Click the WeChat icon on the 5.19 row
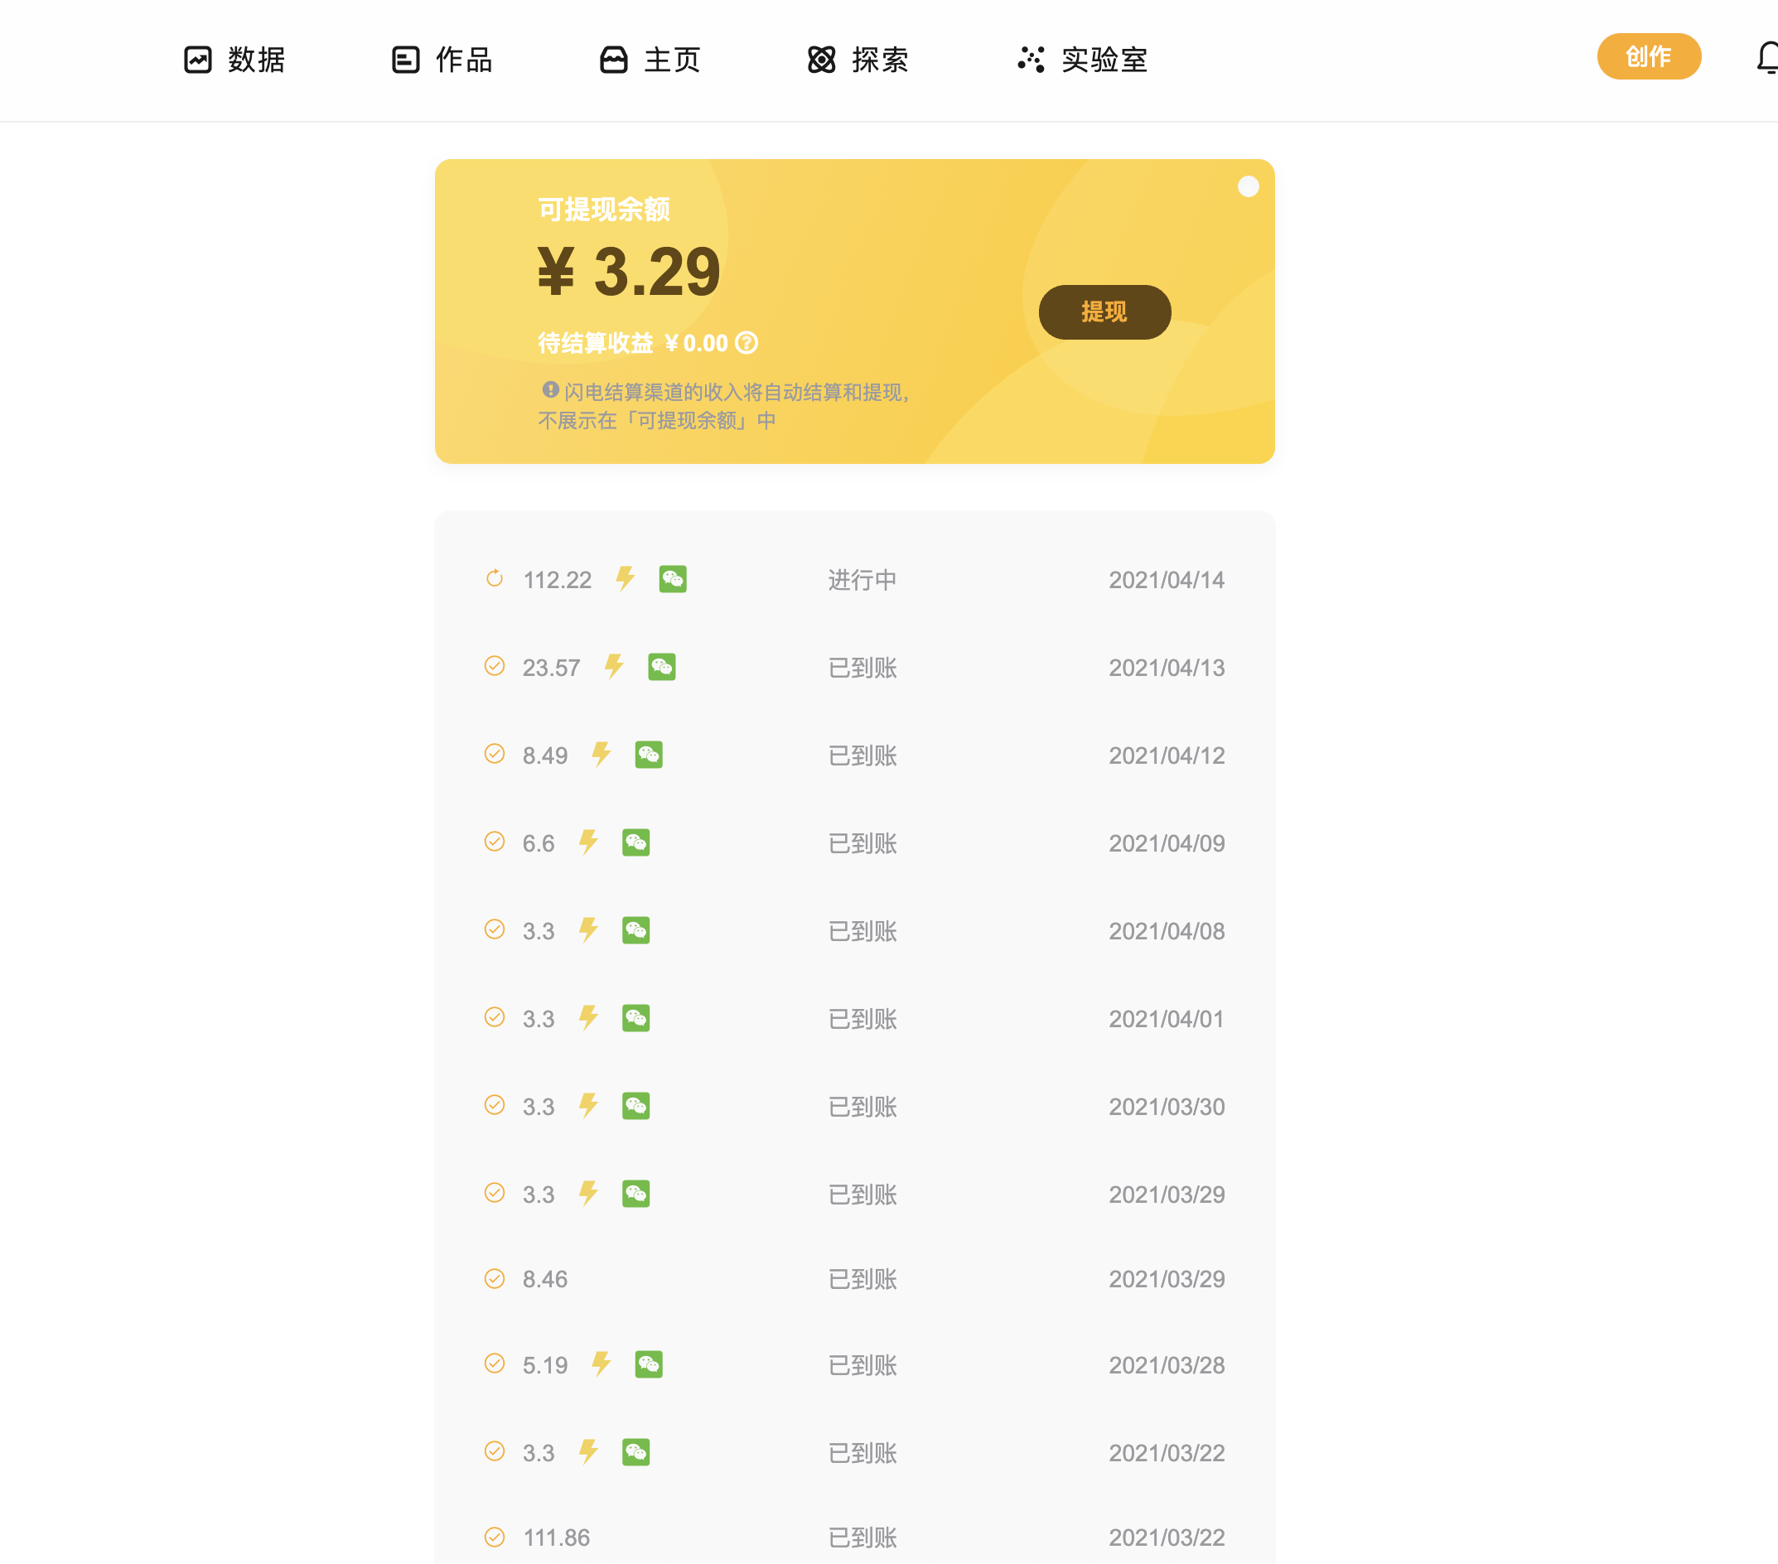This screenshot has width=1778, height=1564. coord(649,1364)
